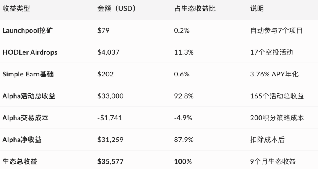318x169 pixels.
Task: Select the 87.9% percentage cell
Action: 182,140
